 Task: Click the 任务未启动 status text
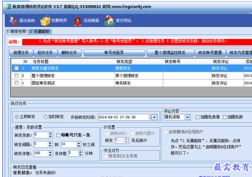pos(46,173)
